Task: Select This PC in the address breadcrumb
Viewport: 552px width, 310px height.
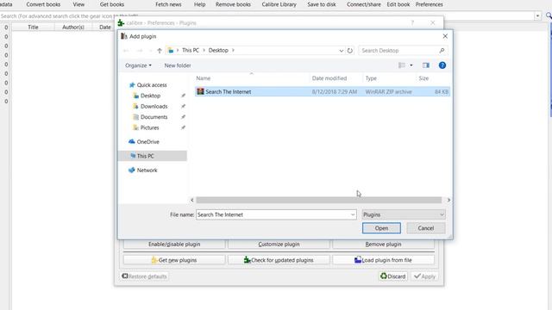Action: click(191, 50)
